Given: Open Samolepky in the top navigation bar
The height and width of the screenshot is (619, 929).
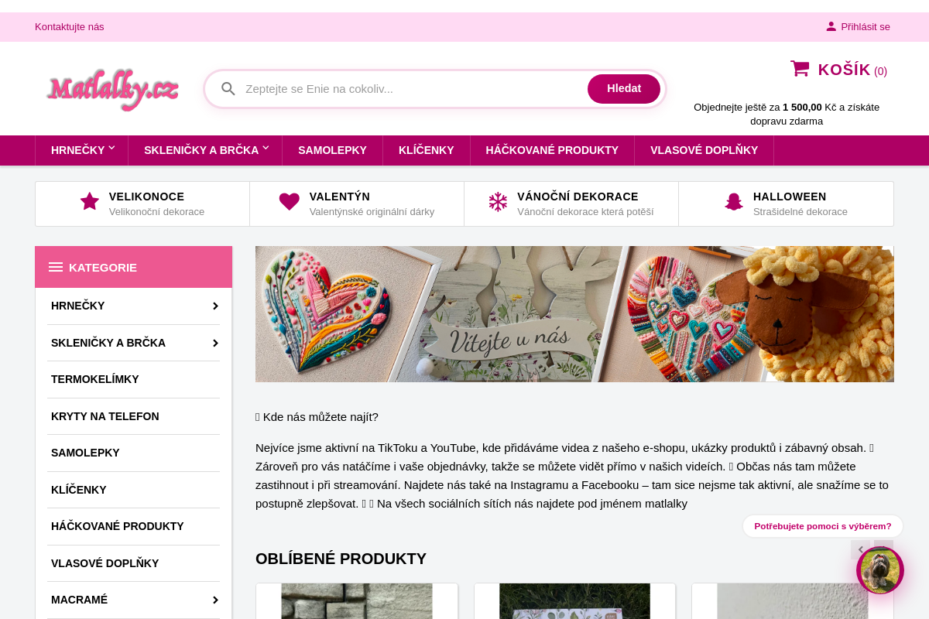Looking at the screenshot, I should 332,150.
